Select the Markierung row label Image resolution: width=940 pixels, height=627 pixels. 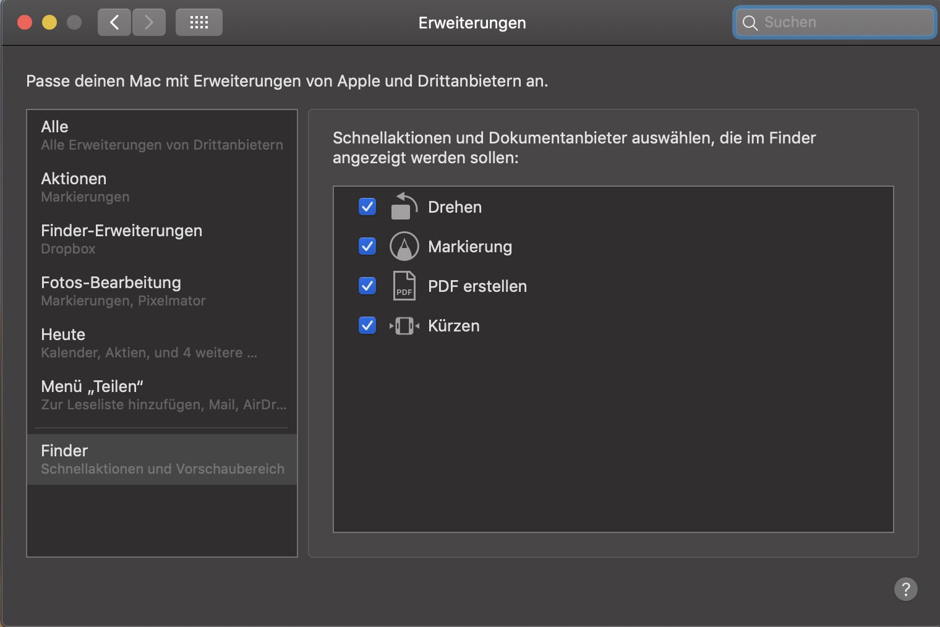[470, 247]
